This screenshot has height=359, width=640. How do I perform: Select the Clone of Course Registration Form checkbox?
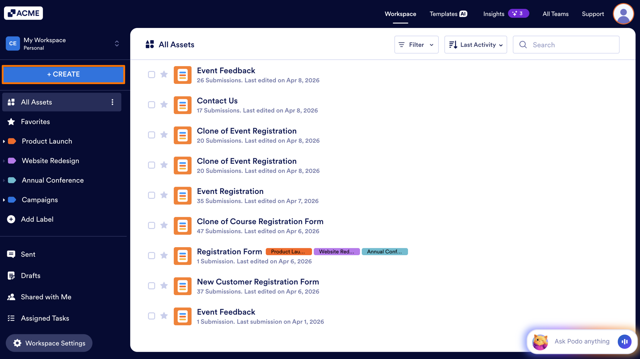click(x=151, y=225)
